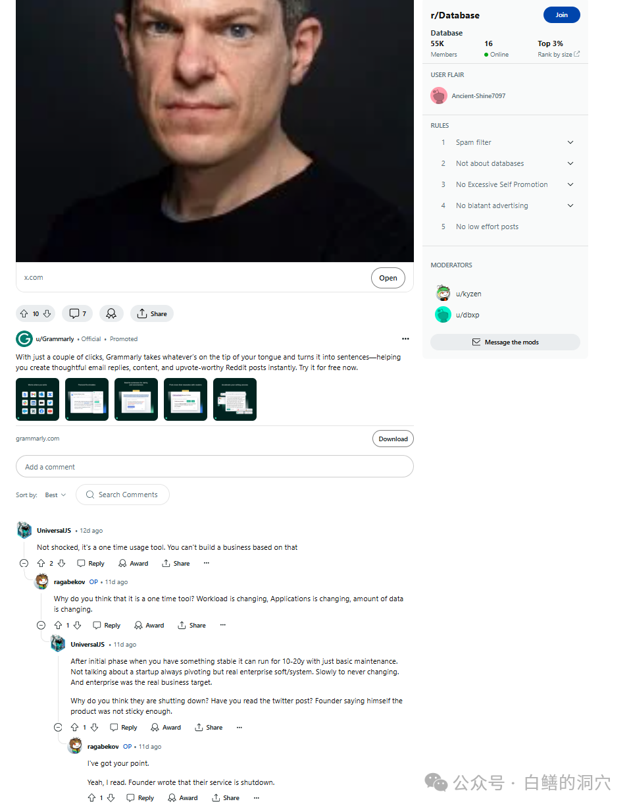Collapse UniversalJS's top comment thread
The image size is (631, 808).
(x=24, y=563)
